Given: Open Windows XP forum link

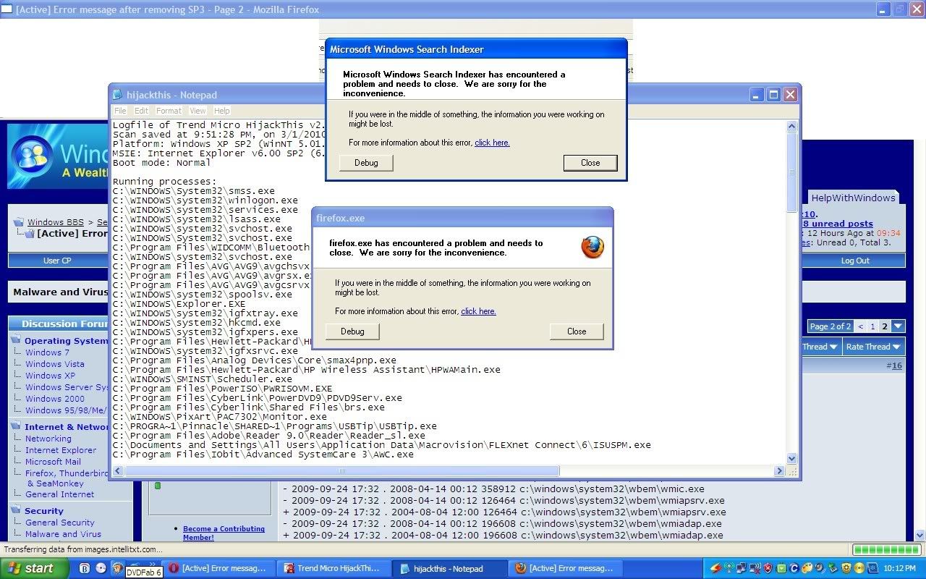Looking at the screenshot, I should click(50, 376).
